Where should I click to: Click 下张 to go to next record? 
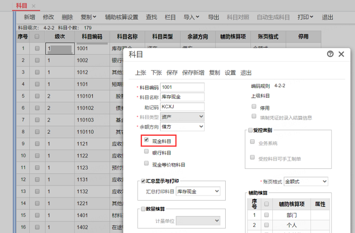coord(156,72)
